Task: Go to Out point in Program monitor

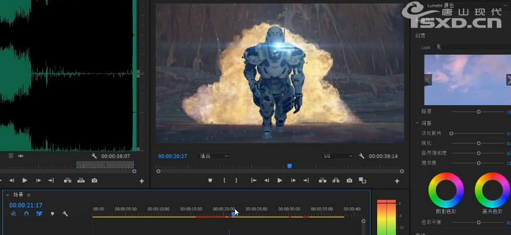Action: [x=306, y=180]
